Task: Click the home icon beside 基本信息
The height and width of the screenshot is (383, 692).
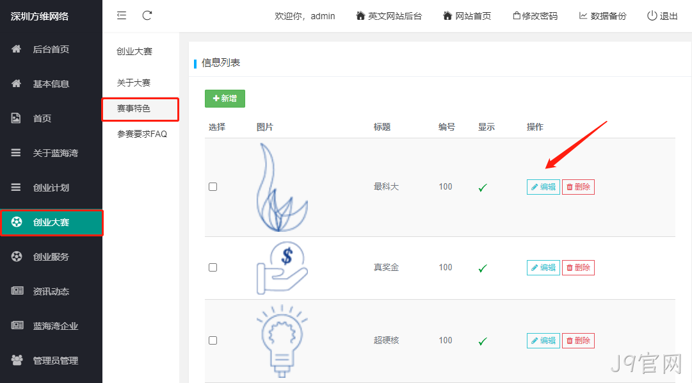Action: pyautogui.click(x=17, y=83)
